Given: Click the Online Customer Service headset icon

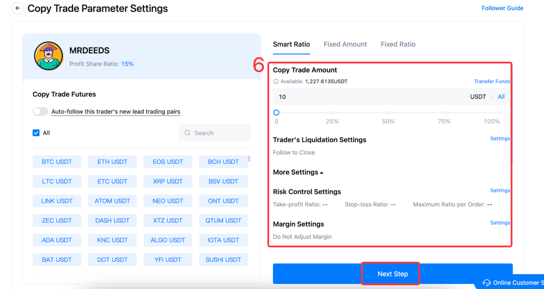Looking at the screenshot, I should pos(487,283).
